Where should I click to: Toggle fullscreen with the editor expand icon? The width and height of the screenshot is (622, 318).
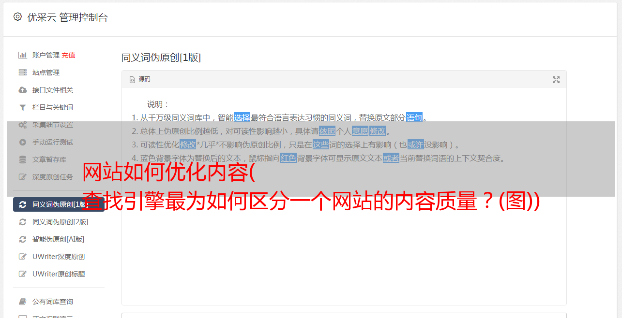tap(556, 80)
